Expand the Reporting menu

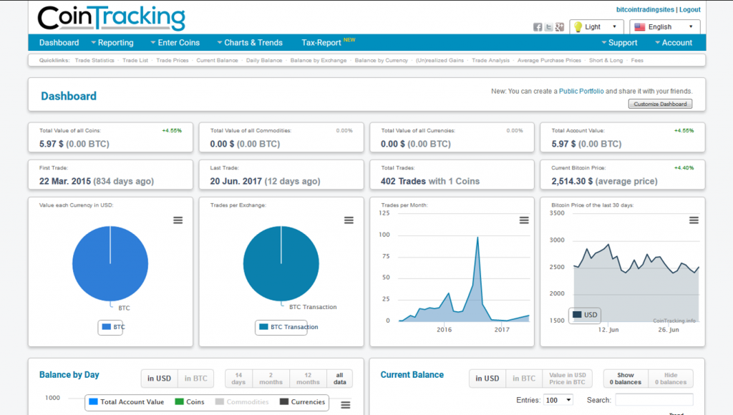coord(112,42)
